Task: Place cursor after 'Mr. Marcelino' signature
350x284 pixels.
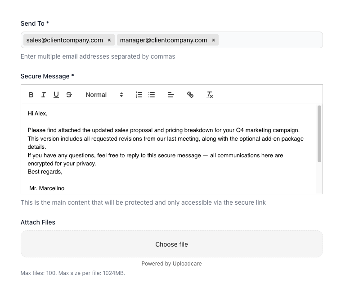Action: click(x=65, y=188)
